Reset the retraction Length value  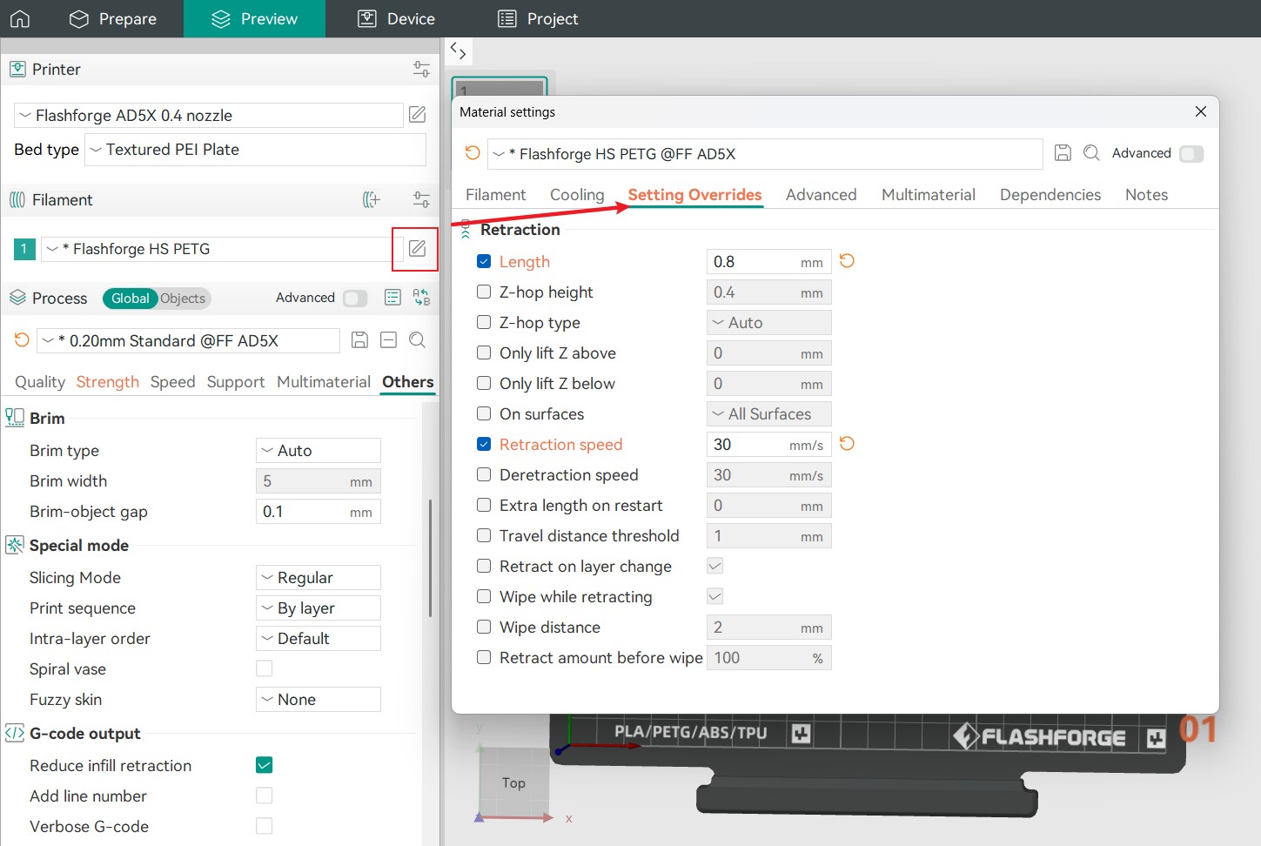click(847, 261)
